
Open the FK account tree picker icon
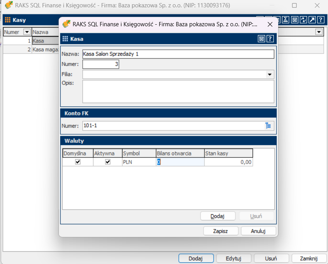coord(268,125)
